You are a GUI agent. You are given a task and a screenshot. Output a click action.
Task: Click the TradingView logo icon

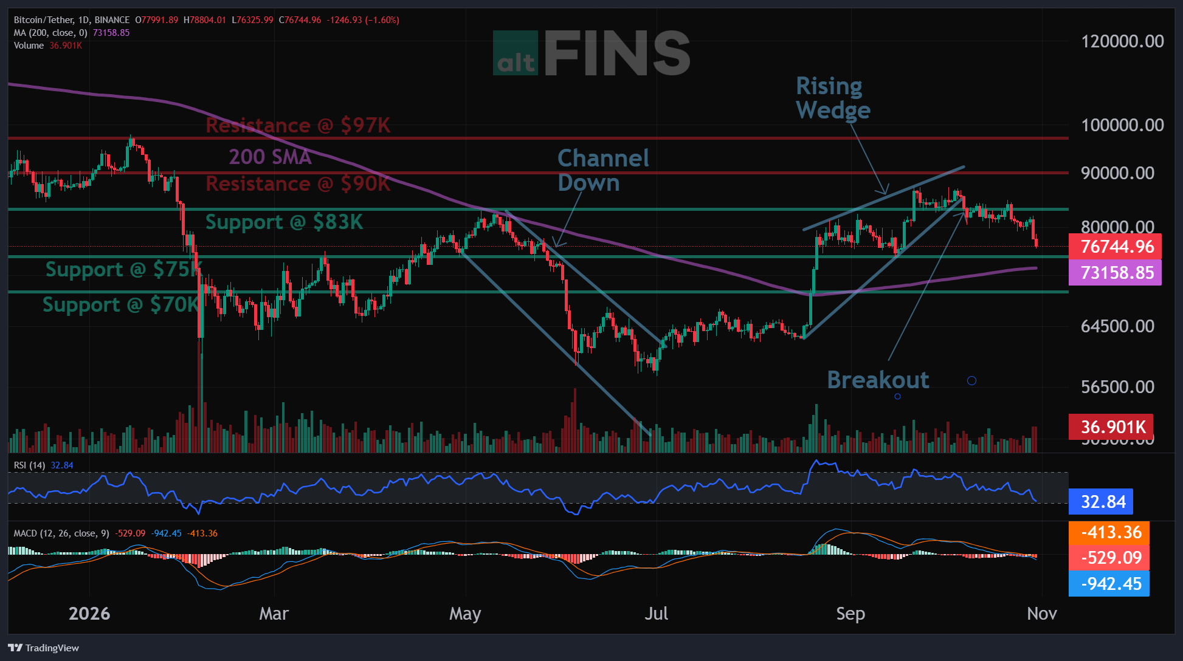point(15,648)
